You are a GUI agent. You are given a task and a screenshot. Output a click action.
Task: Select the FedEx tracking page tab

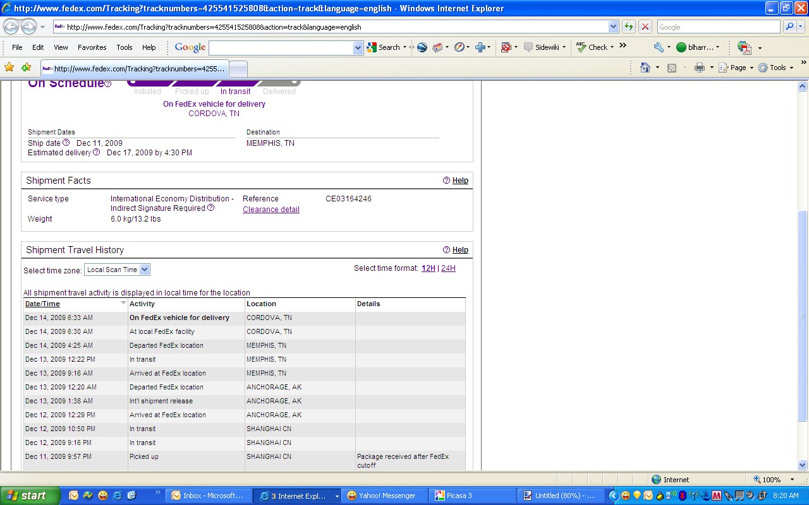134,69
